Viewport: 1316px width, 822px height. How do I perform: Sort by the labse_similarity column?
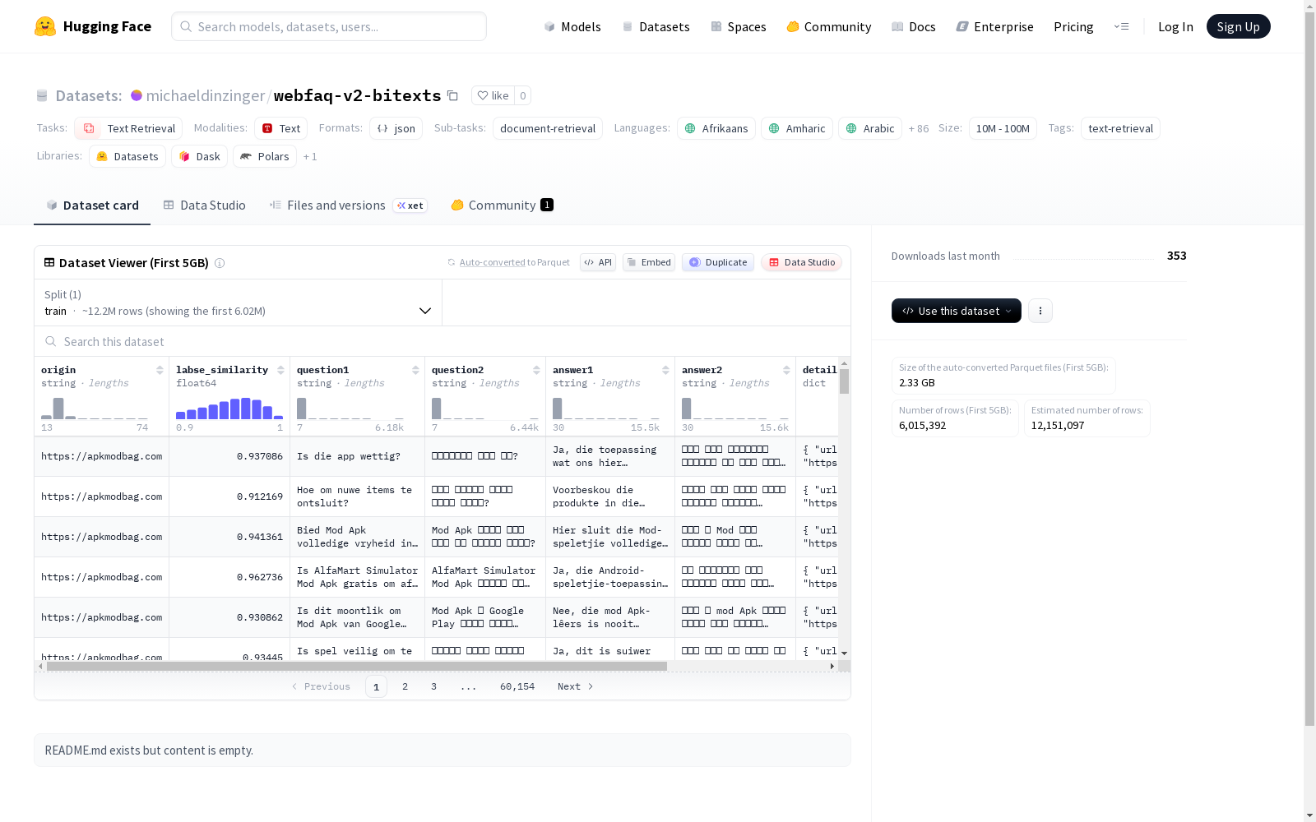coord(280,370)
